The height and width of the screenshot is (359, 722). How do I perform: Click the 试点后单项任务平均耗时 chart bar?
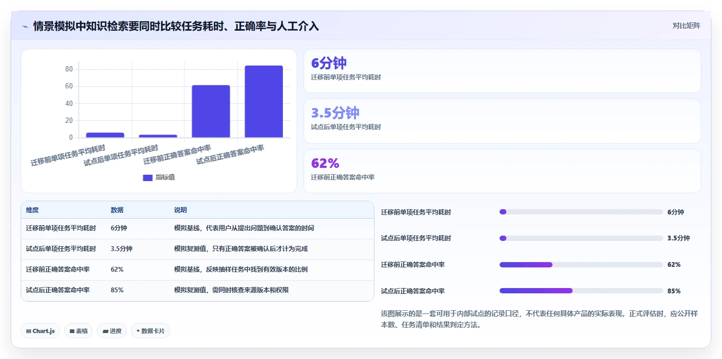[158, 136]
